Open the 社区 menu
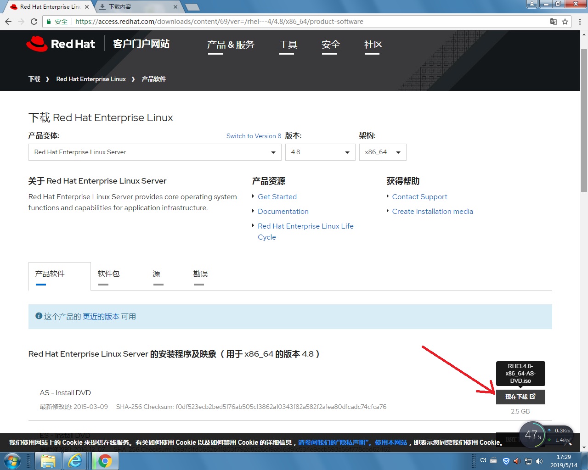The image size is (588, 470). pyautogui.click(x=373, y=45)
